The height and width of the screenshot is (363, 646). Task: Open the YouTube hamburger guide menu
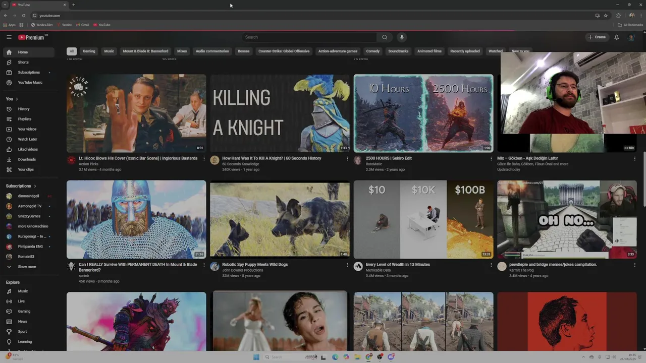click(9, 37)
